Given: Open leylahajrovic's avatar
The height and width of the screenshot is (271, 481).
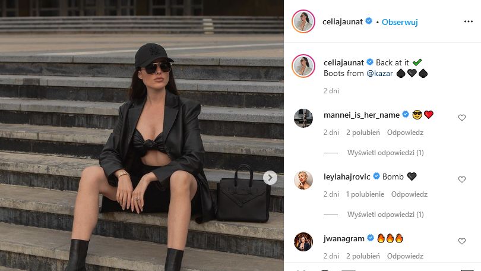Looking at the screenshot, I should pyautogui.click(x=303, y=180).
